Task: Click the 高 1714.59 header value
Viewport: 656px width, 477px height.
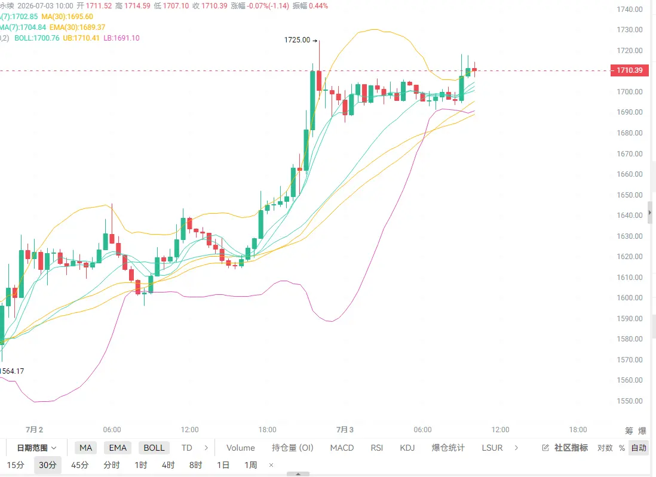Action: pos(133,6)
